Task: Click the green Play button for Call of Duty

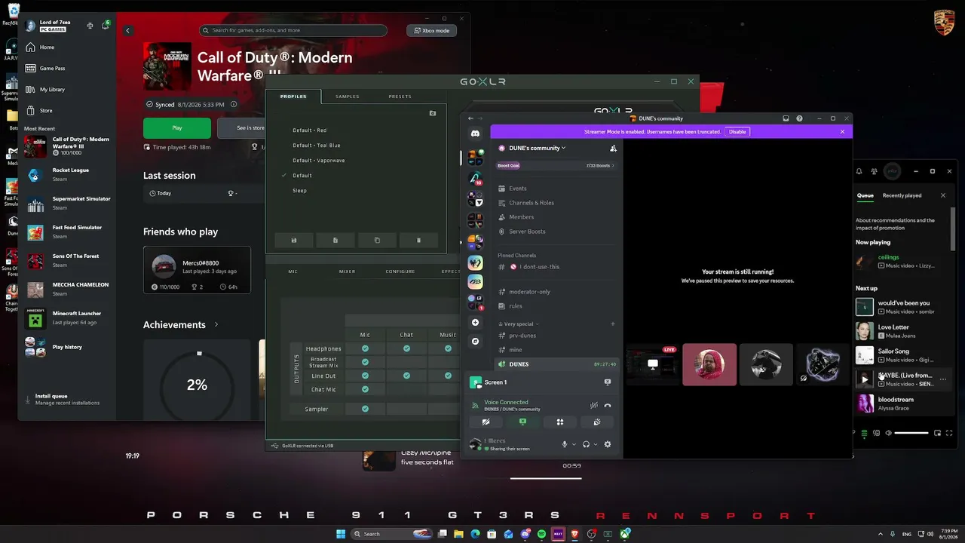Action: tap(177, 127)
